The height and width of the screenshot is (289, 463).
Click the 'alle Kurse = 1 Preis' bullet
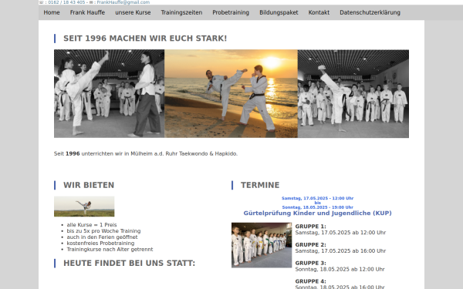[x=92, y=225]
